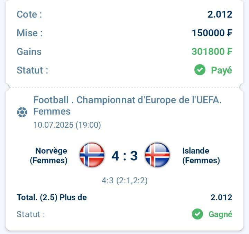Open the Championnat d'Europe de l'UEFA Femmes league

tap(127, 106)
